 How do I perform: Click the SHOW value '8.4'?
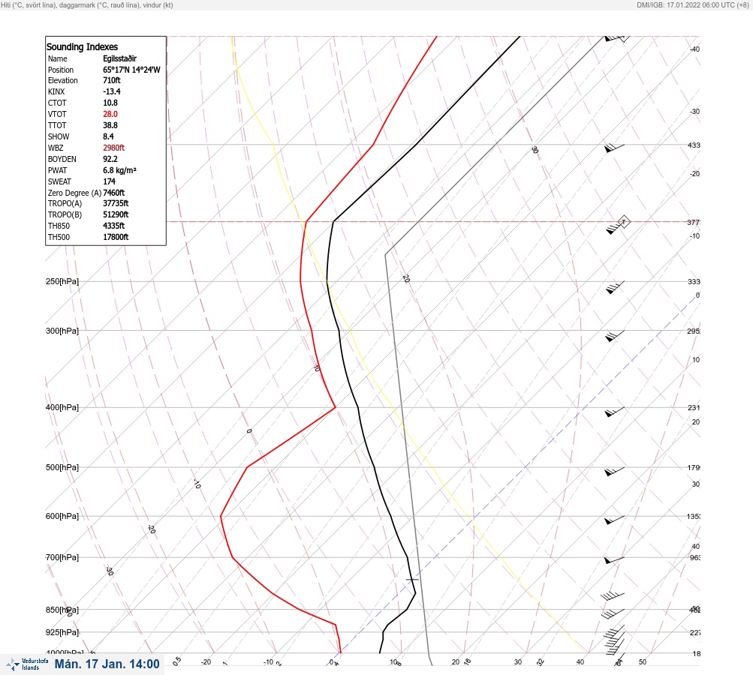pos(108,136)
